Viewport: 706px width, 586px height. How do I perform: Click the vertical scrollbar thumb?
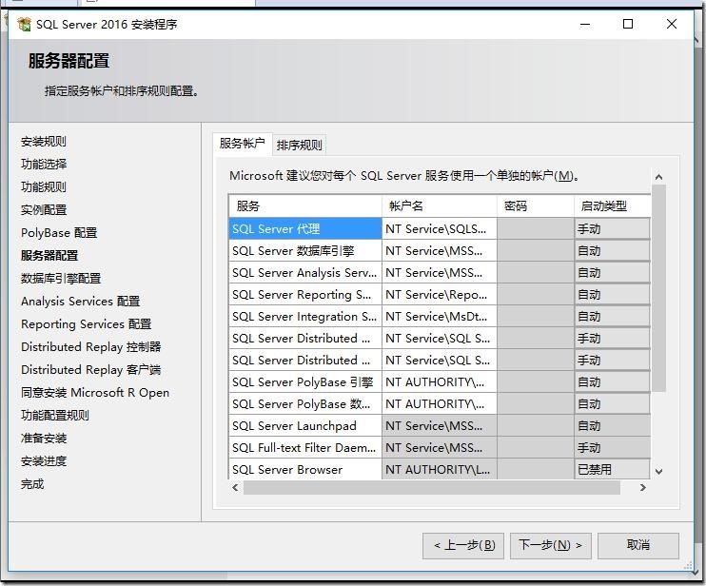pos(658,287)
